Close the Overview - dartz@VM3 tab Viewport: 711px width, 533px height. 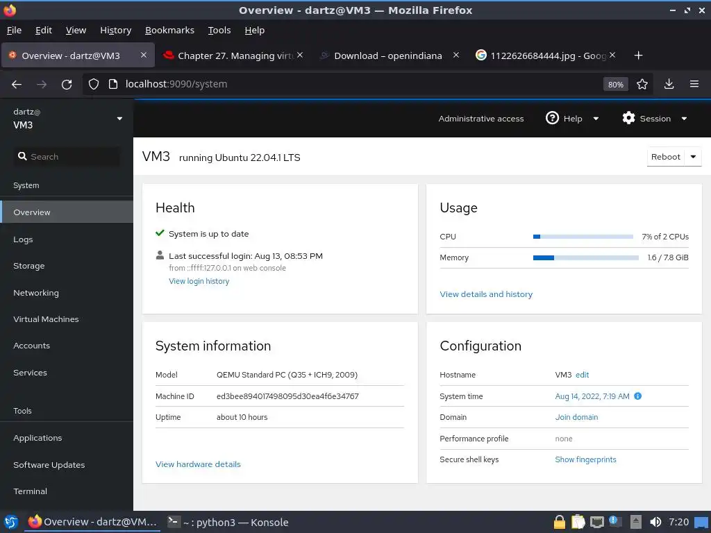click(x=143, y=55)
